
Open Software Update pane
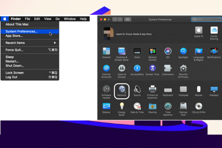pos(106,92)
